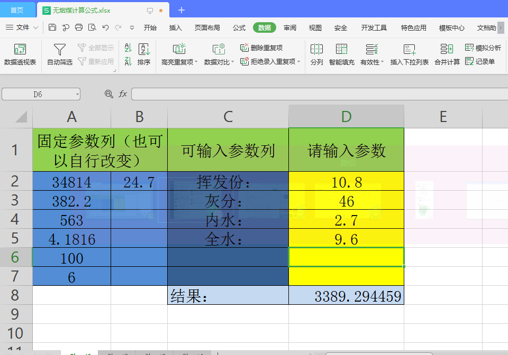
Task: Click the undo arrow icon
Action: 105,27
